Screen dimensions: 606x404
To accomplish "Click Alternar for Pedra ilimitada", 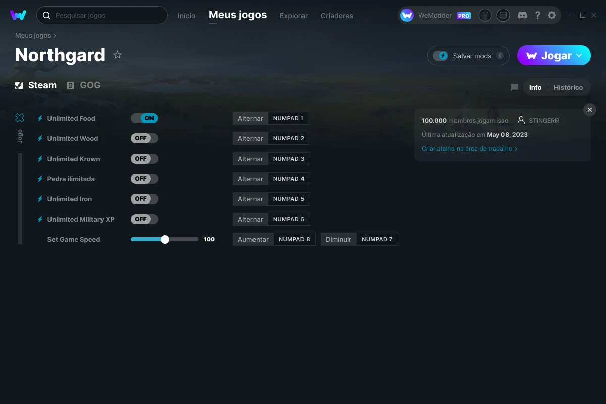I will [x=250, y=179].
